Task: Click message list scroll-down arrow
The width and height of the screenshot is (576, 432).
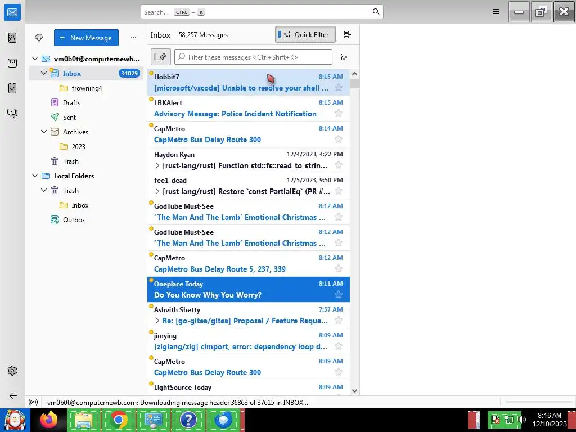Action: pos(354,391)
